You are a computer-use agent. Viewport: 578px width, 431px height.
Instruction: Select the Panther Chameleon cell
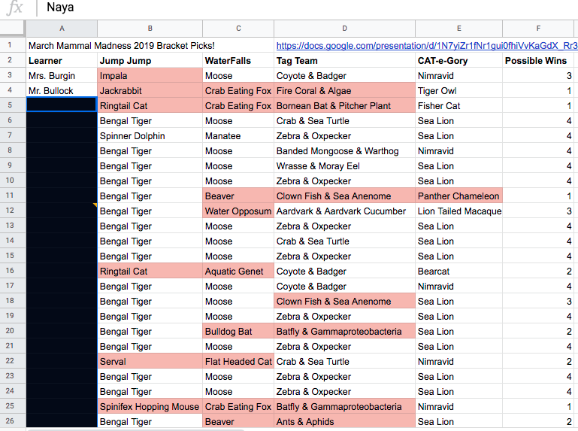click(x=459, y=196)
